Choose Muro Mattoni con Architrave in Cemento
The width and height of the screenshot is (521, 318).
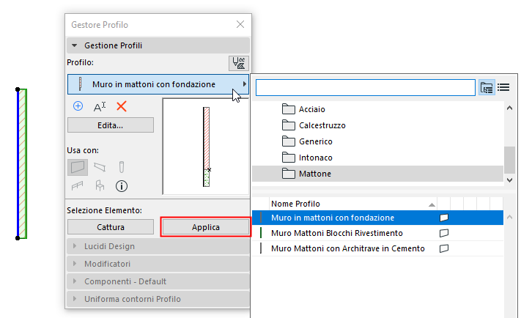[347, 248]
